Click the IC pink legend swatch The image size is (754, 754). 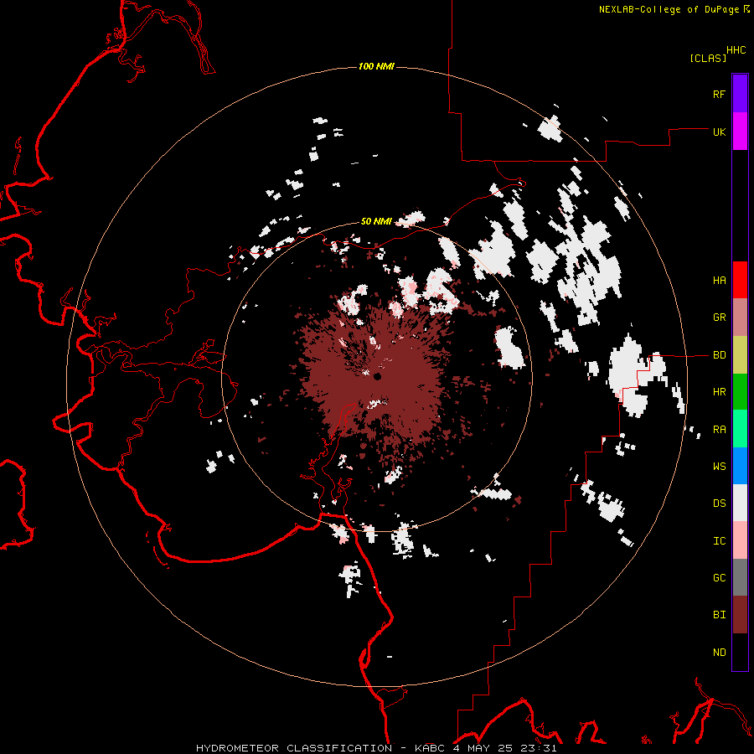click(740, 540)
